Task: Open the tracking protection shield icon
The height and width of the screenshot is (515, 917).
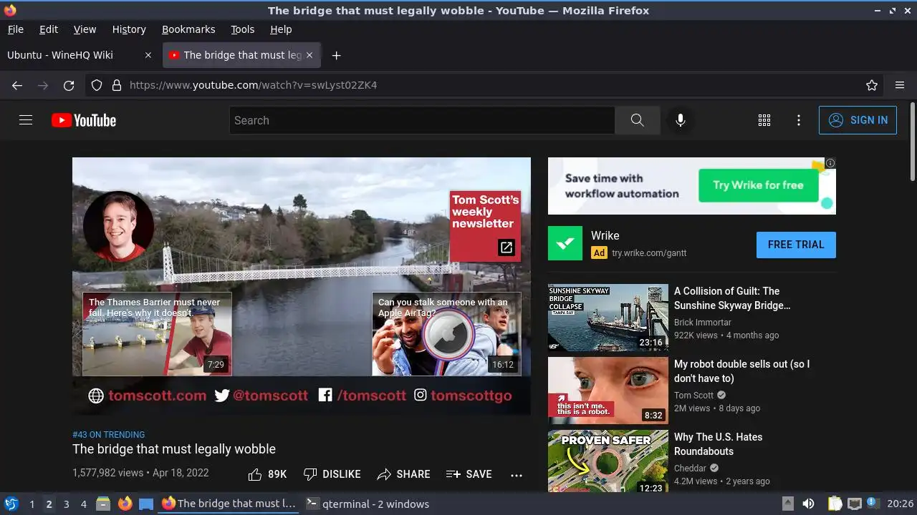Action: click(x=97, y=85)
